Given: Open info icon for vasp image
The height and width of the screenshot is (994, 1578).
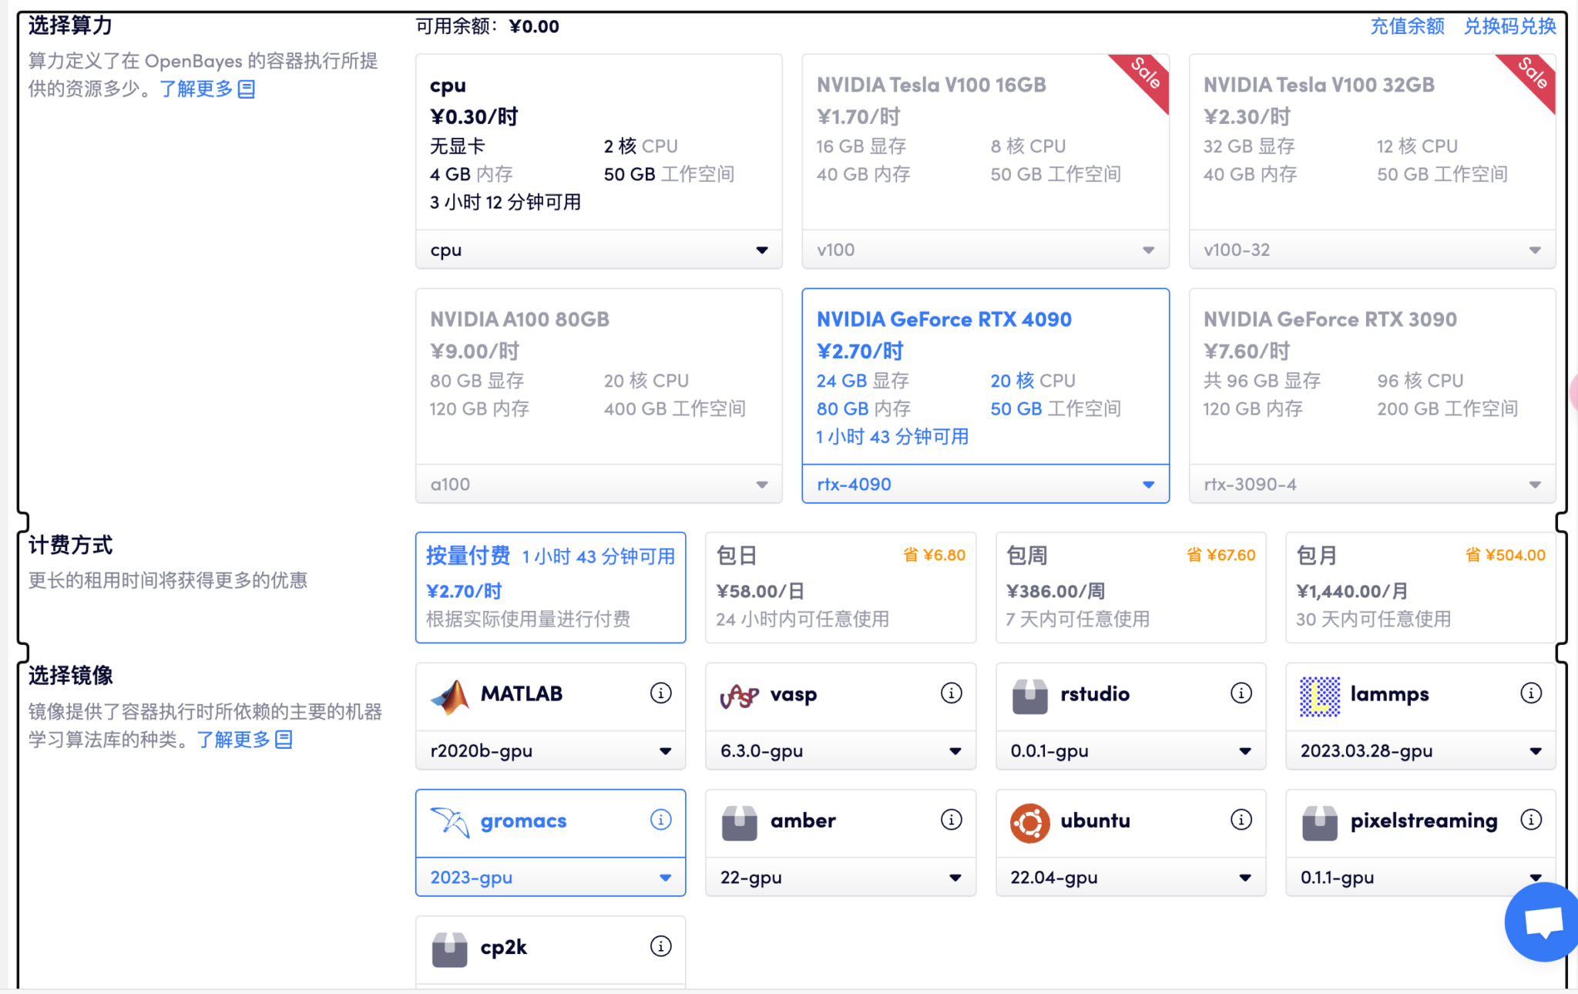Looking at the screenshot, I should click(951, 693).
